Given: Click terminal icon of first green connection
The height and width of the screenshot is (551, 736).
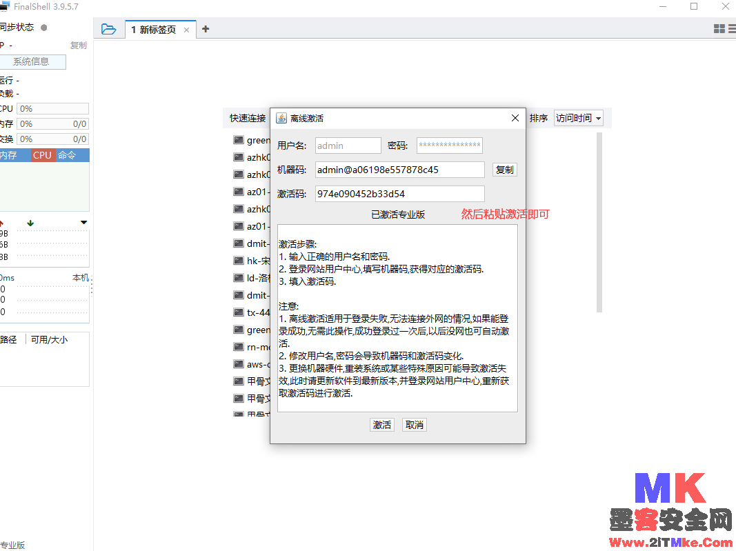Looking at the screenshot, I should [239, 140].
